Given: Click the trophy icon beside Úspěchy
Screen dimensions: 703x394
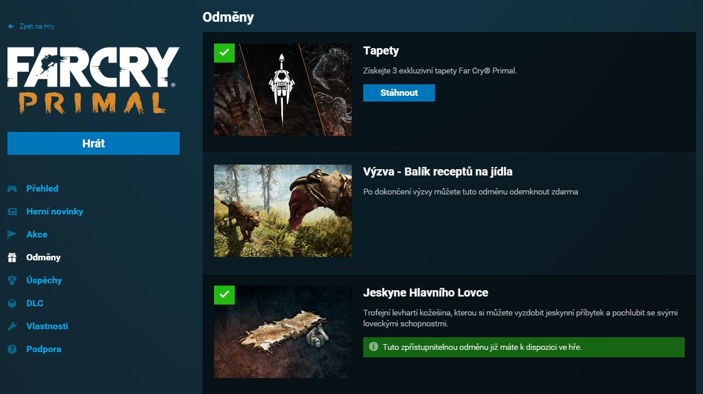Looking at the screenshot, I should tap(12, 280).
